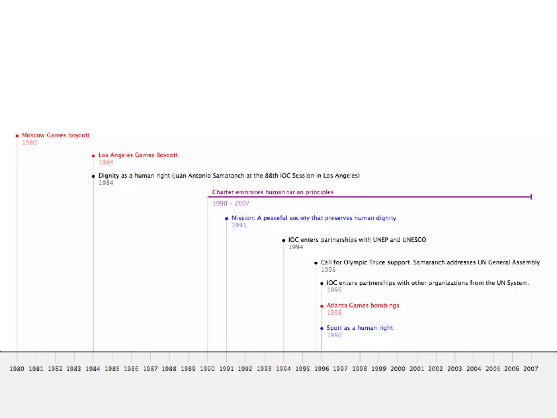Viewport: 557px width, 418px height.
Task: Select the Call for Olympic Truce support event
Action: 430,262
